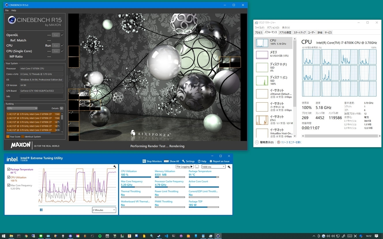This screenshot has height=239, width=383.
Task: Open File Explorer from the taskbar
Action: click(x=11, y=236)
